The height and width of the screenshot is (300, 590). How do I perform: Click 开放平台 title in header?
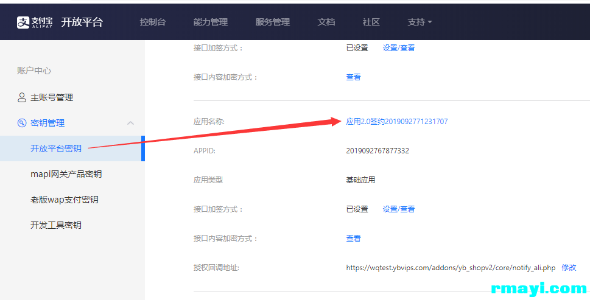point(82,22)
